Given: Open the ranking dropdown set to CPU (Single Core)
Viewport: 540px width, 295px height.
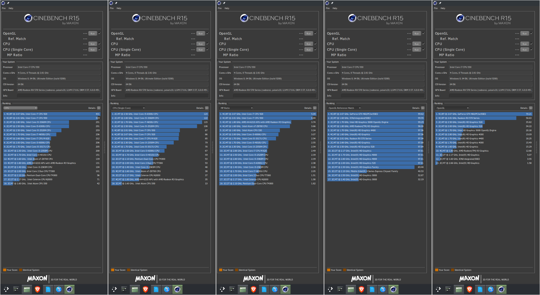Looking at the screenshot, I should point(128,108).
